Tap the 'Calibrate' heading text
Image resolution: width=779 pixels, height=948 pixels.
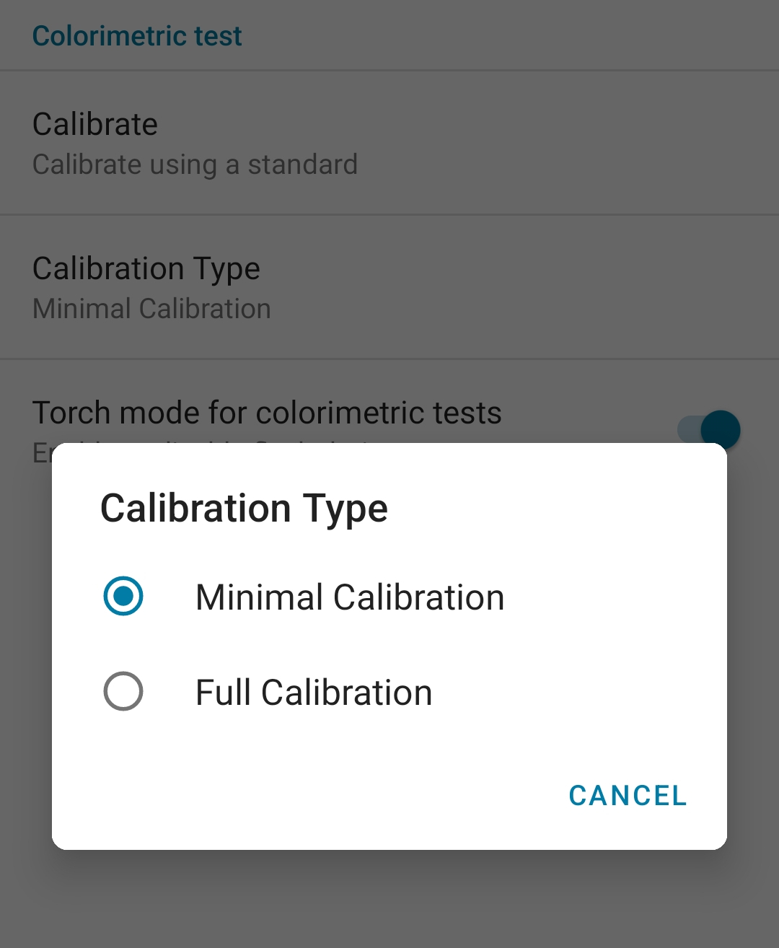click(95, 124)
